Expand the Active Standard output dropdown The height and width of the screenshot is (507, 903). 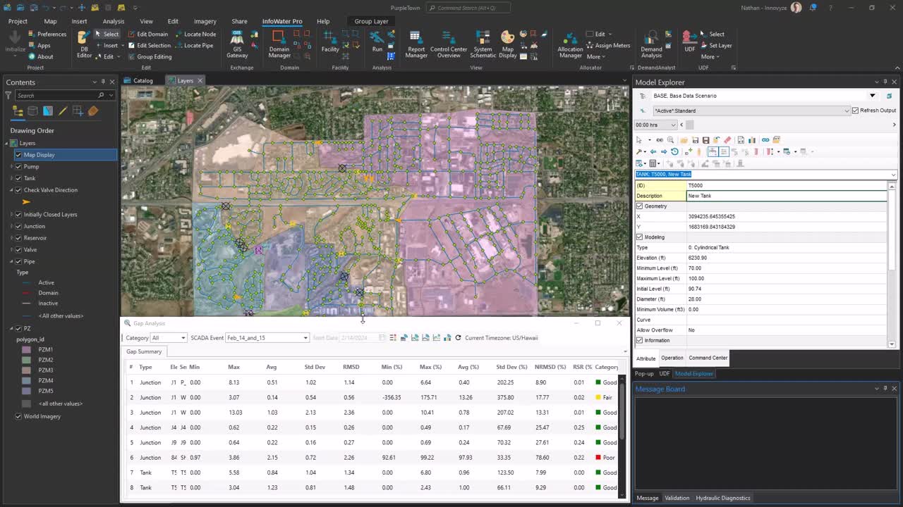point(847,111)
